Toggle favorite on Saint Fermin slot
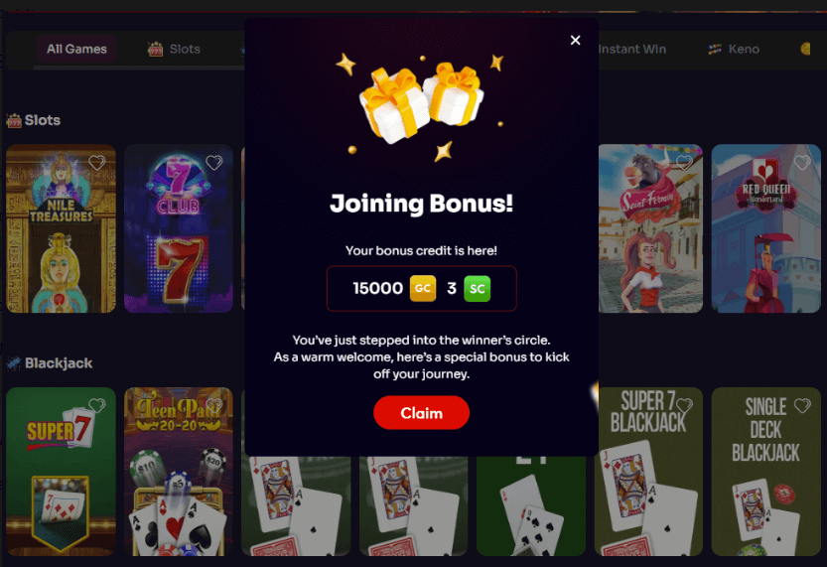This screenshot has height=567, width=827. coord(684,163)
